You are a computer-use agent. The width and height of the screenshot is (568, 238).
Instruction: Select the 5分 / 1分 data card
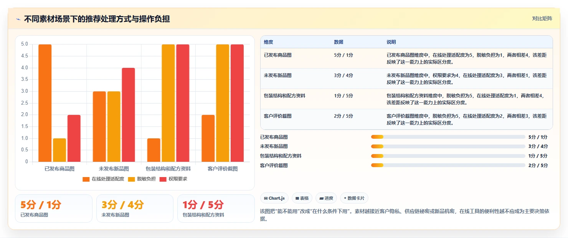[54, 208]
